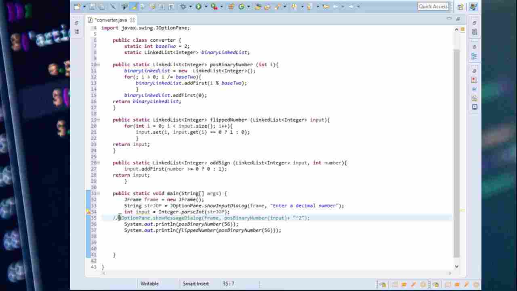Select the Java perspective button
Screen dimensions: 517x291
[473, 6]
